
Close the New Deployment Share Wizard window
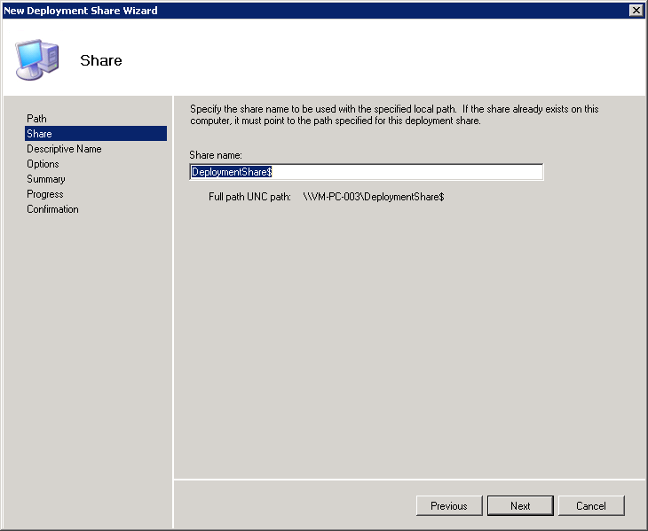coord(636,10)
